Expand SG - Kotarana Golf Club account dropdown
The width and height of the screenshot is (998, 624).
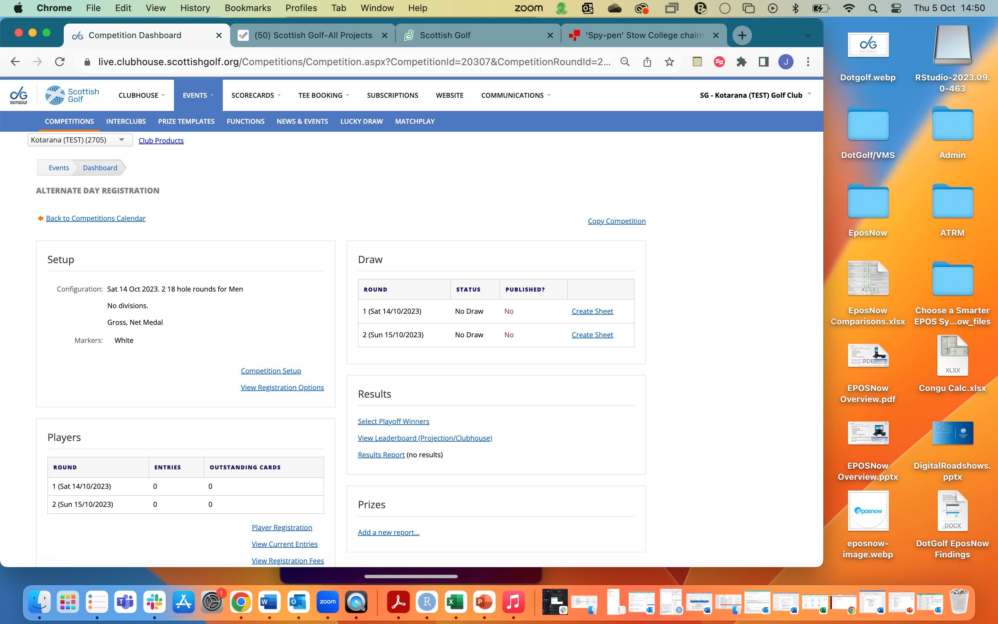point(755,95)
